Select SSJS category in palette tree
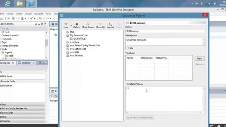This screenshot has height=127, width=226. [x=72, y=32]
